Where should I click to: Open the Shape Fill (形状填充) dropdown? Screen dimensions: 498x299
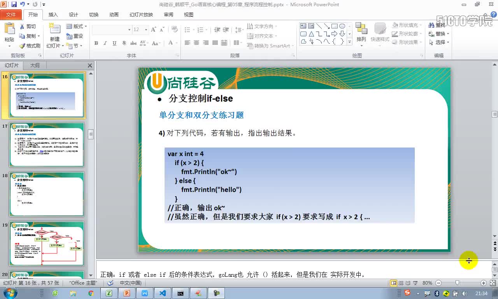tap(407, 25)
